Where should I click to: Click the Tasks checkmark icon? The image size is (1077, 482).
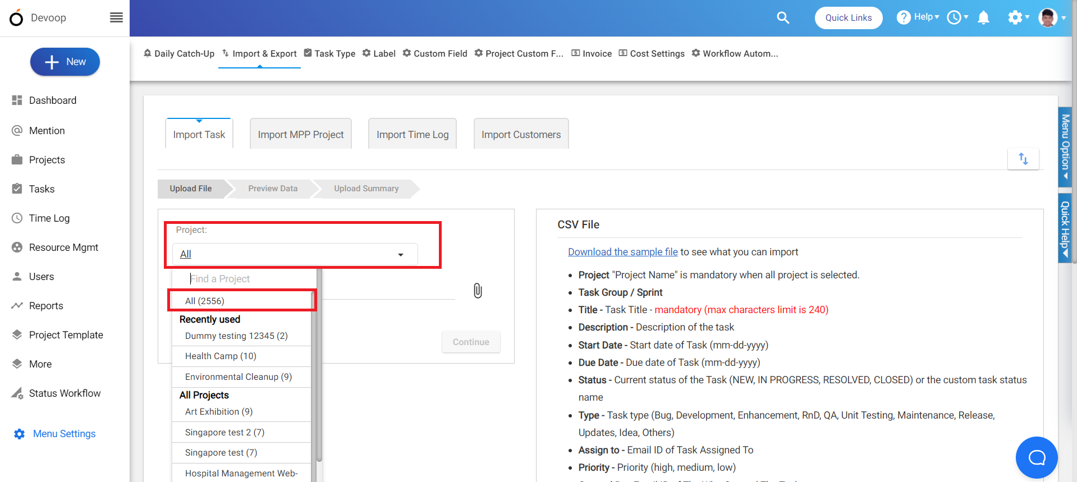[x=17, y=189]
